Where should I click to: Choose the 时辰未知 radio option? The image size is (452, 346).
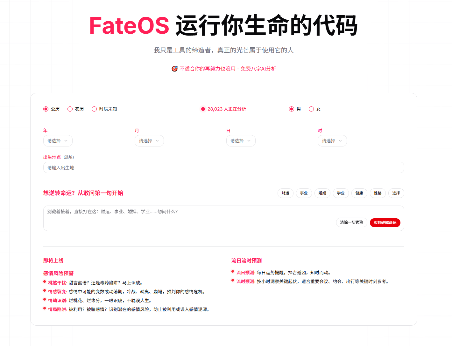point(94,109)
